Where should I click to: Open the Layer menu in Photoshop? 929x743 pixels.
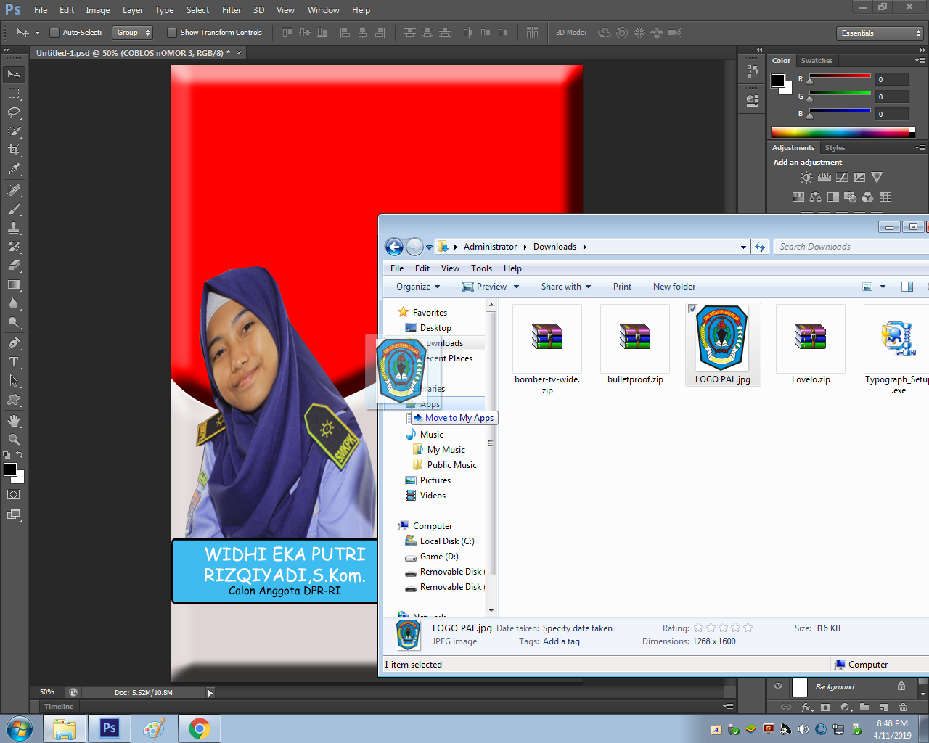[x=133, y=10]
